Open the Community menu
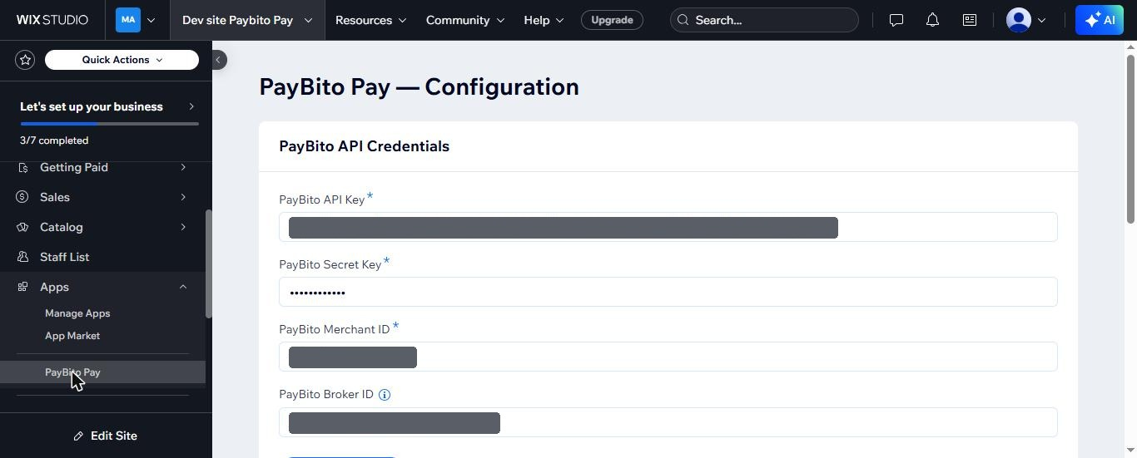Image resolution: width=1137 pixels, height=458 pixels. pos(464,20)
